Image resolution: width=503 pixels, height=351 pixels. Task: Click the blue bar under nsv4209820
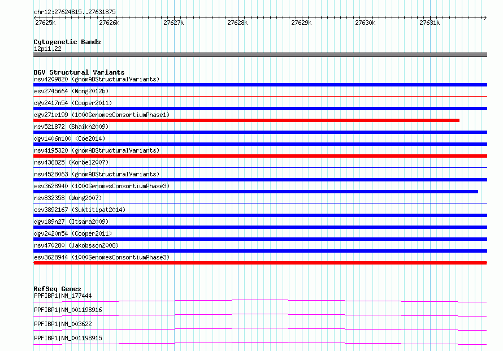[260, 85]
